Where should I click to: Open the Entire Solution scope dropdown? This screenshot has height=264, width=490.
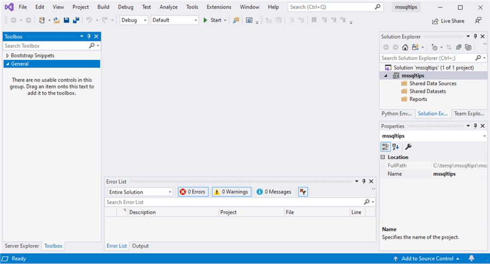point(140,192)
